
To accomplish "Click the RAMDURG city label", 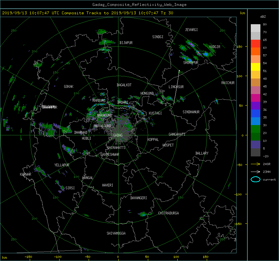I will [x=99, y=101].
